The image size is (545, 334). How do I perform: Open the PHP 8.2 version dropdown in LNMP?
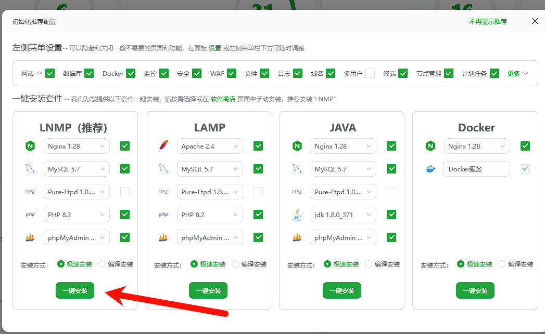click(77, 215)
